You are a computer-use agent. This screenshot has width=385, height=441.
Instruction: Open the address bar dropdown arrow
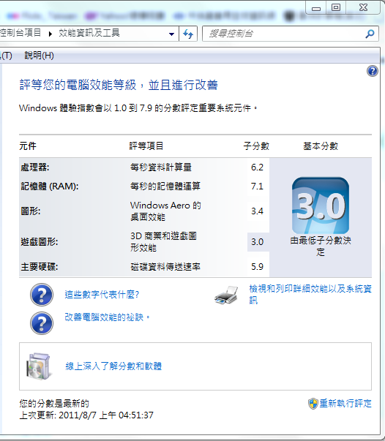tap(171, 34)
